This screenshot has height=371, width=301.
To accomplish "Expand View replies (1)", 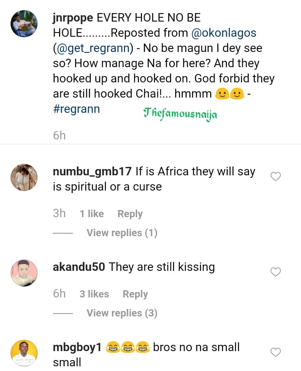I will click(x=122, y=233).
